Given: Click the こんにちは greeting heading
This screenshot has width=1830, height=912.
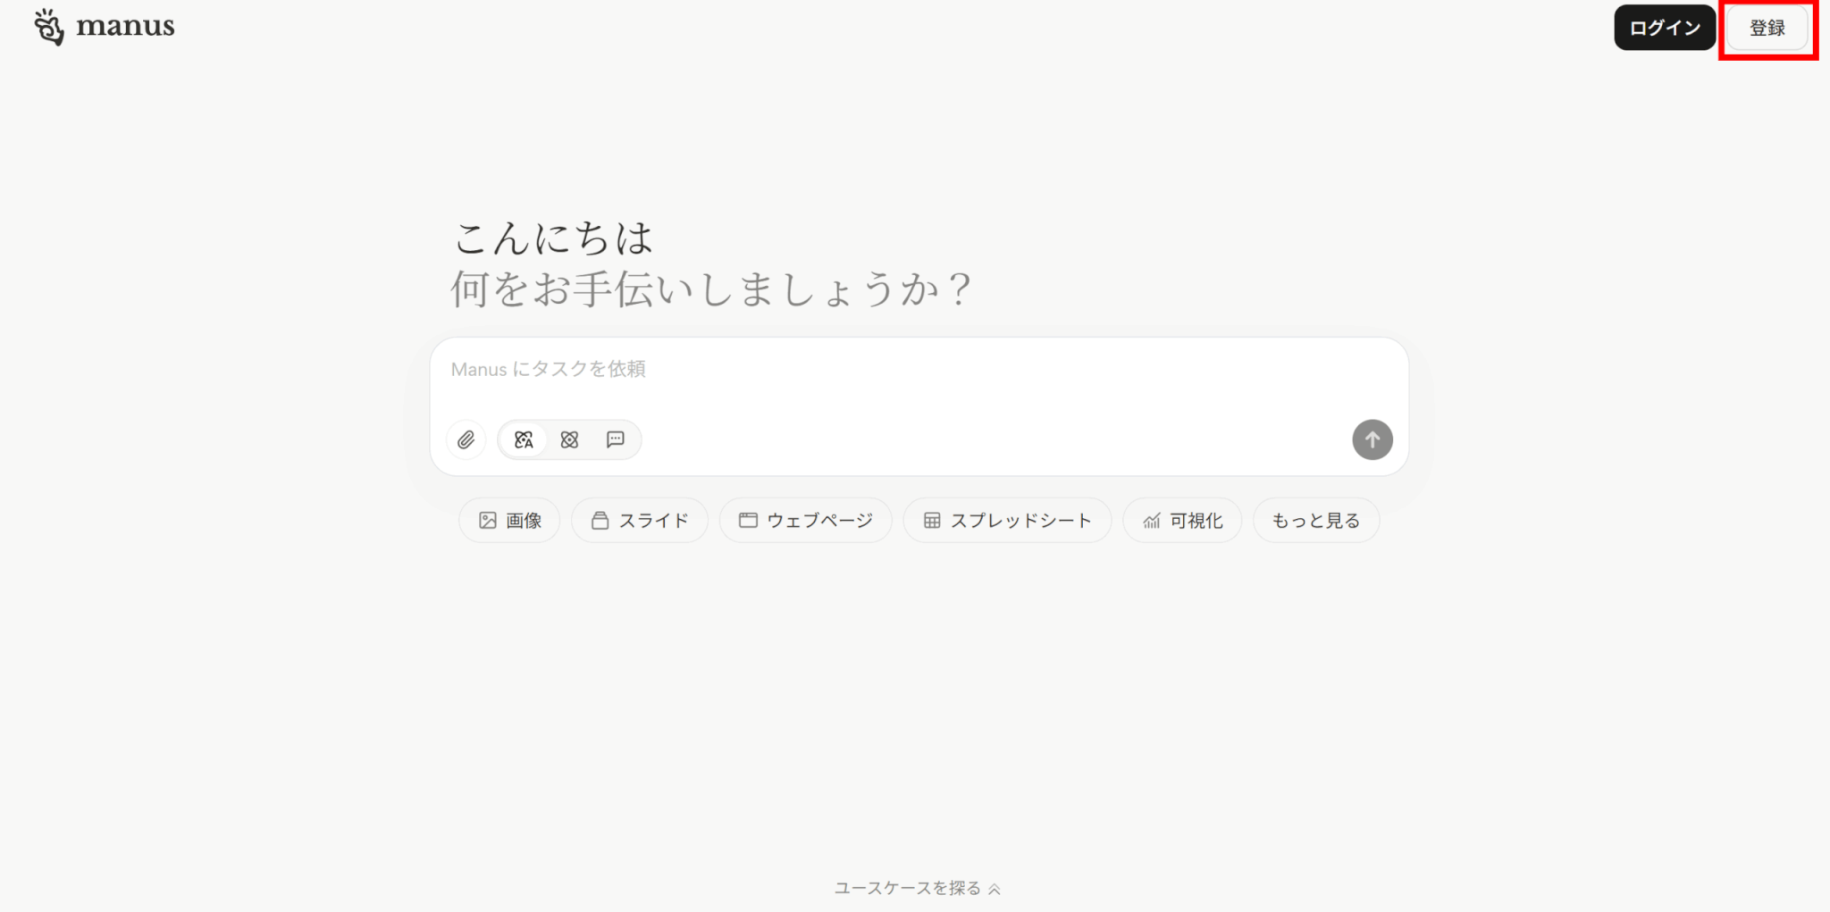Looking at the screenshot, I should (x=554, y=238).
